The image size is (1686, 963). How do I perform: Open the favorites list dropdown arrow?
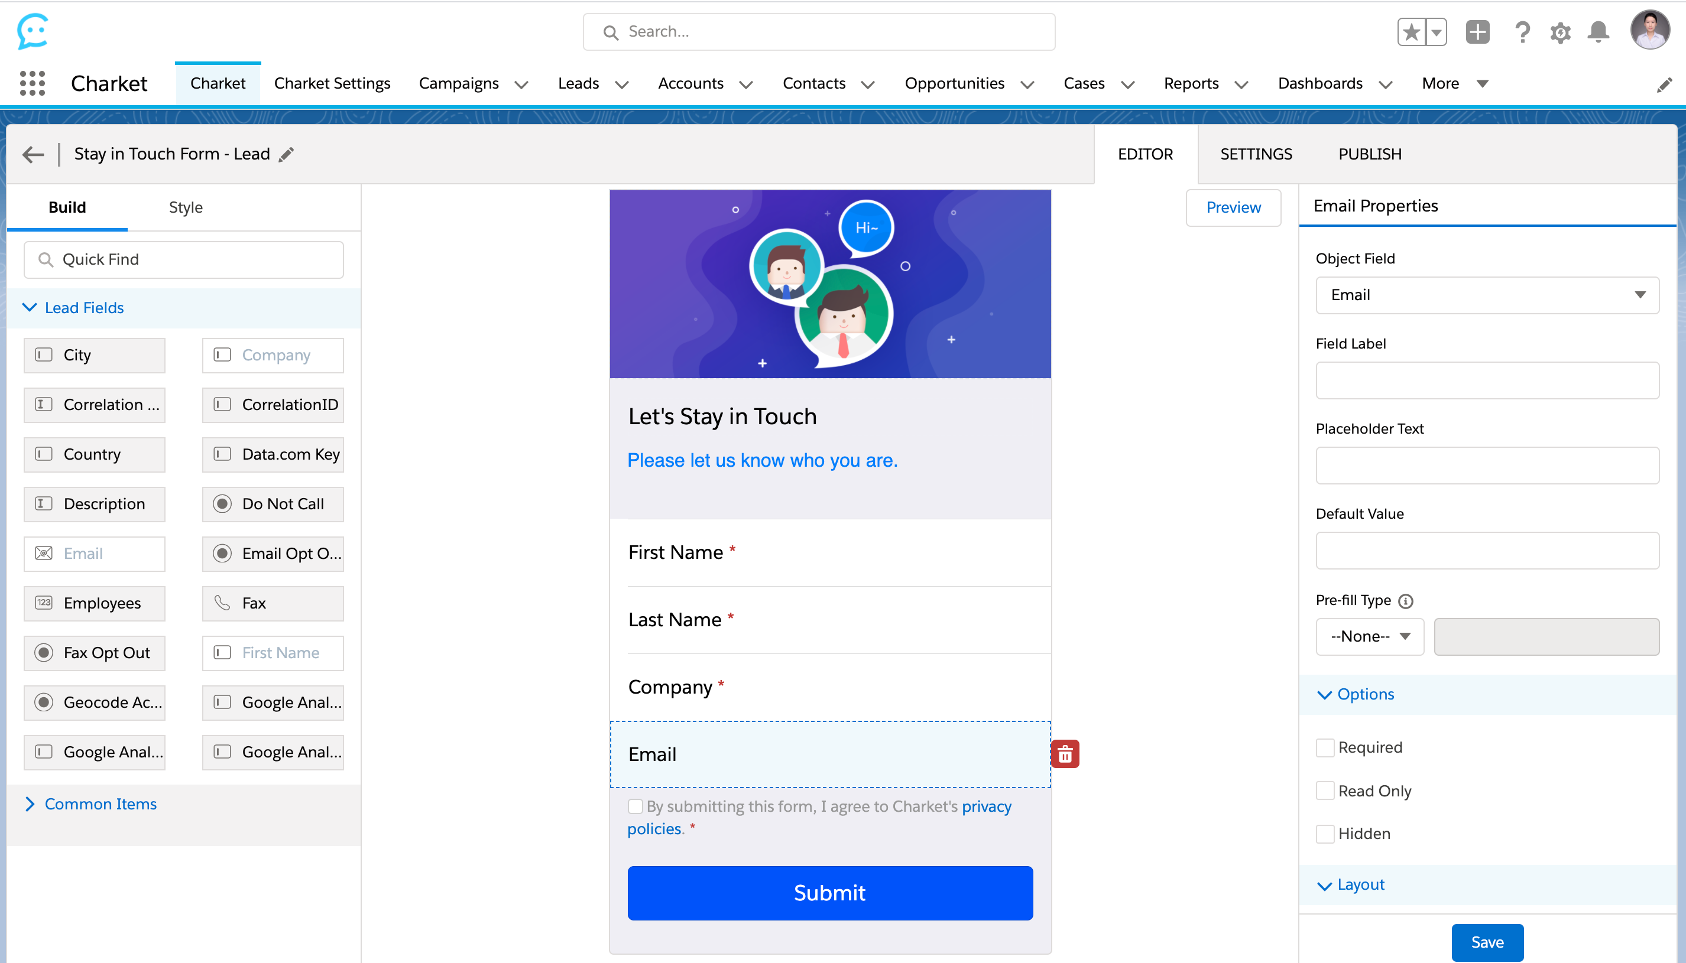click(x=1436, y=32)
